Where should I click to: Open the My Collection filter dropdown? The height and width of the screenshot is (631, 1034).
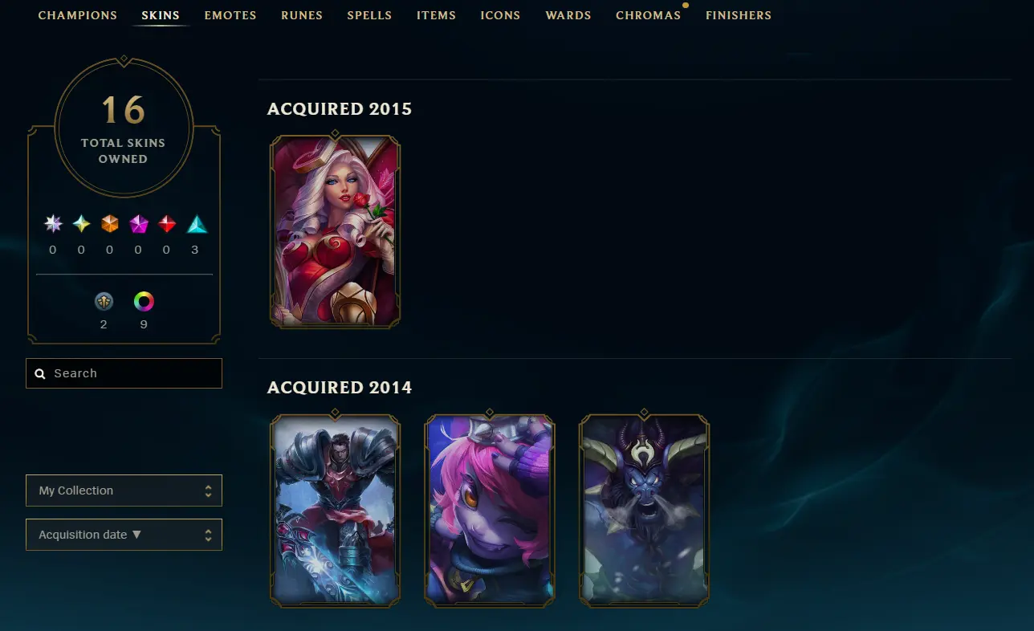coord(124,491)
